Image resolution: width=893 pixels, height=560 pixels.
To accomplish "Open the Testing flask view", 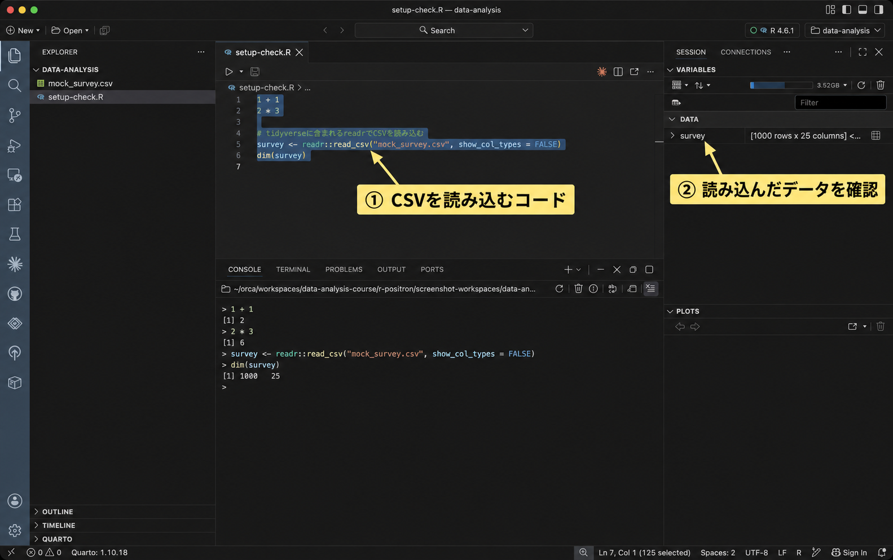I will tap(15, 234).
